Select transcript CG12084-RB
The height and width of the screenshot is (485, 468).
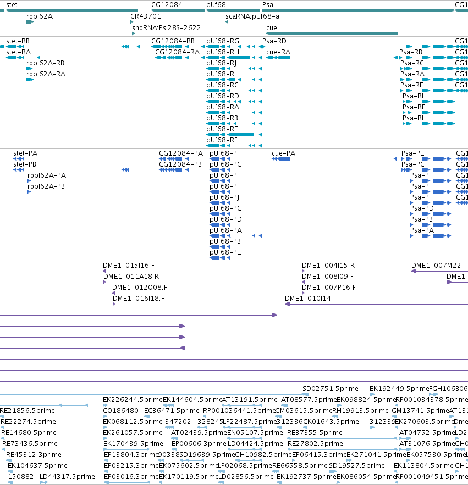[178, 47]
